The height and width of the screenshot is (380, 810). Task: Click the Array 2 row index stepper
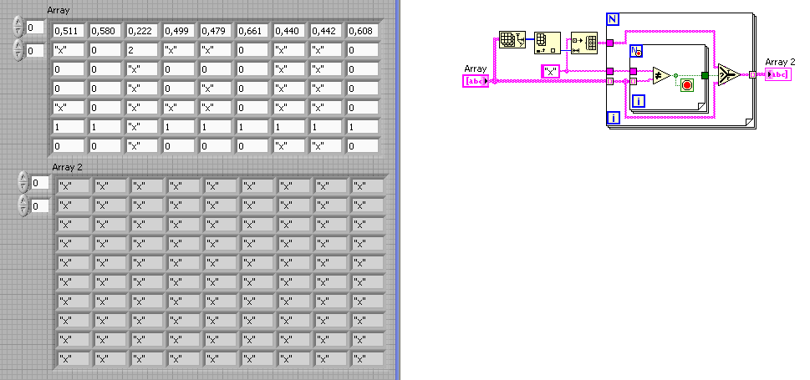pyautogui.click(x=23, y=182)
